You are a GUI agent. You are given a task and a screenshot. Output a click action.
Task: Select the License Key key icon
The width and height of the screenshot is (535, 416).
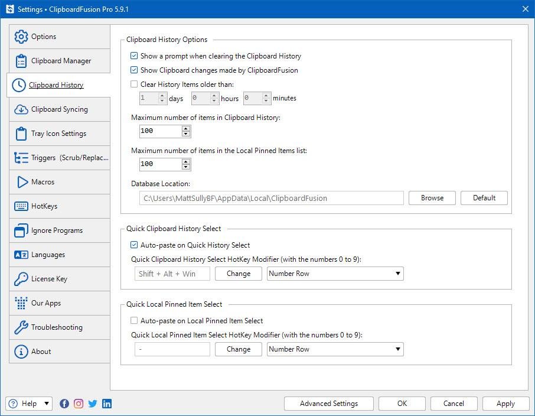(x=21, y=279)
